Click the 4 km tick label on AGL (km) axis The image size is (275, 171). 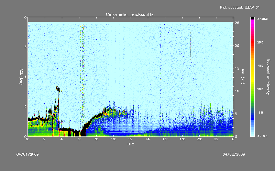click(x=25, y=77)
